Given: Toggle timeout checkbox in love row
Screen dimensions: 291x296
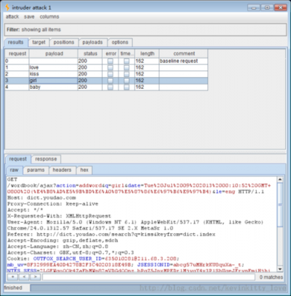Looking at the screenshot, I should click(x=127, y=67).
